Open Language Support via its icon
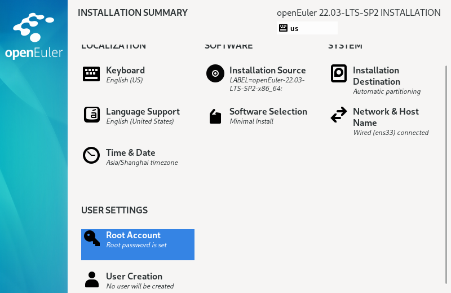The width and height of the screenshot is (451, 293). 91,115
